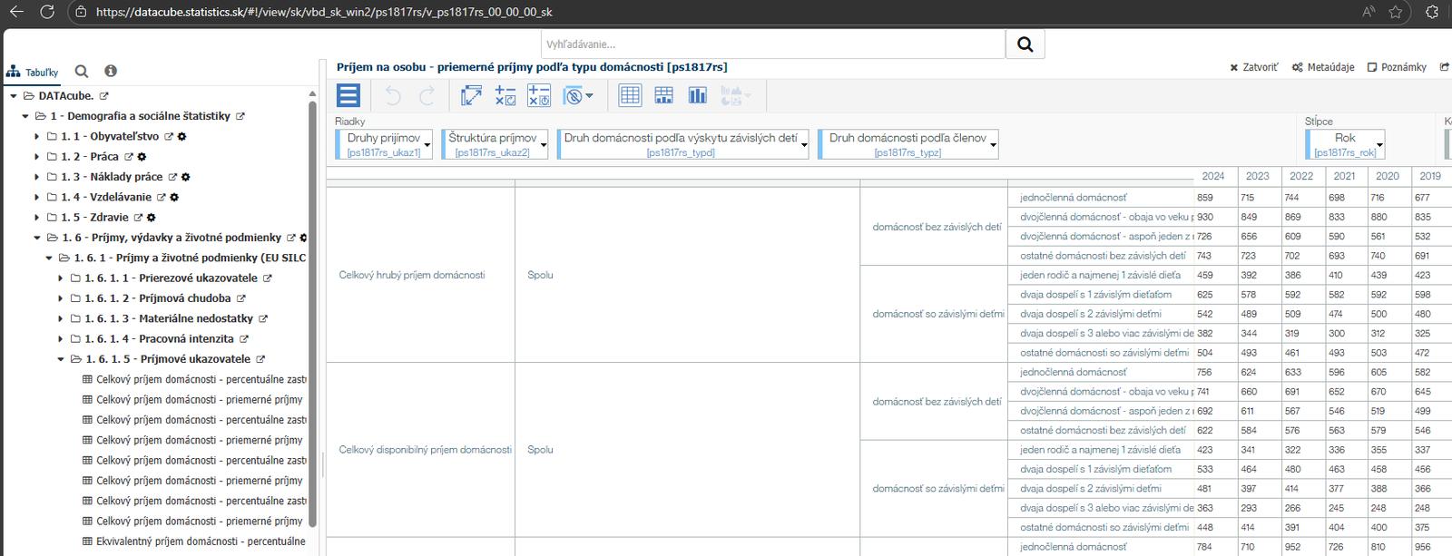Click the info icon in left panel

(x=111, y=72)
